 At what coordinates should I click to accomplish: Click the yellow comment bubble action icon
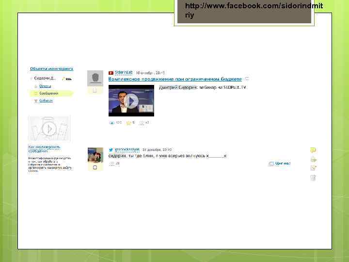[x=313, y=150]
